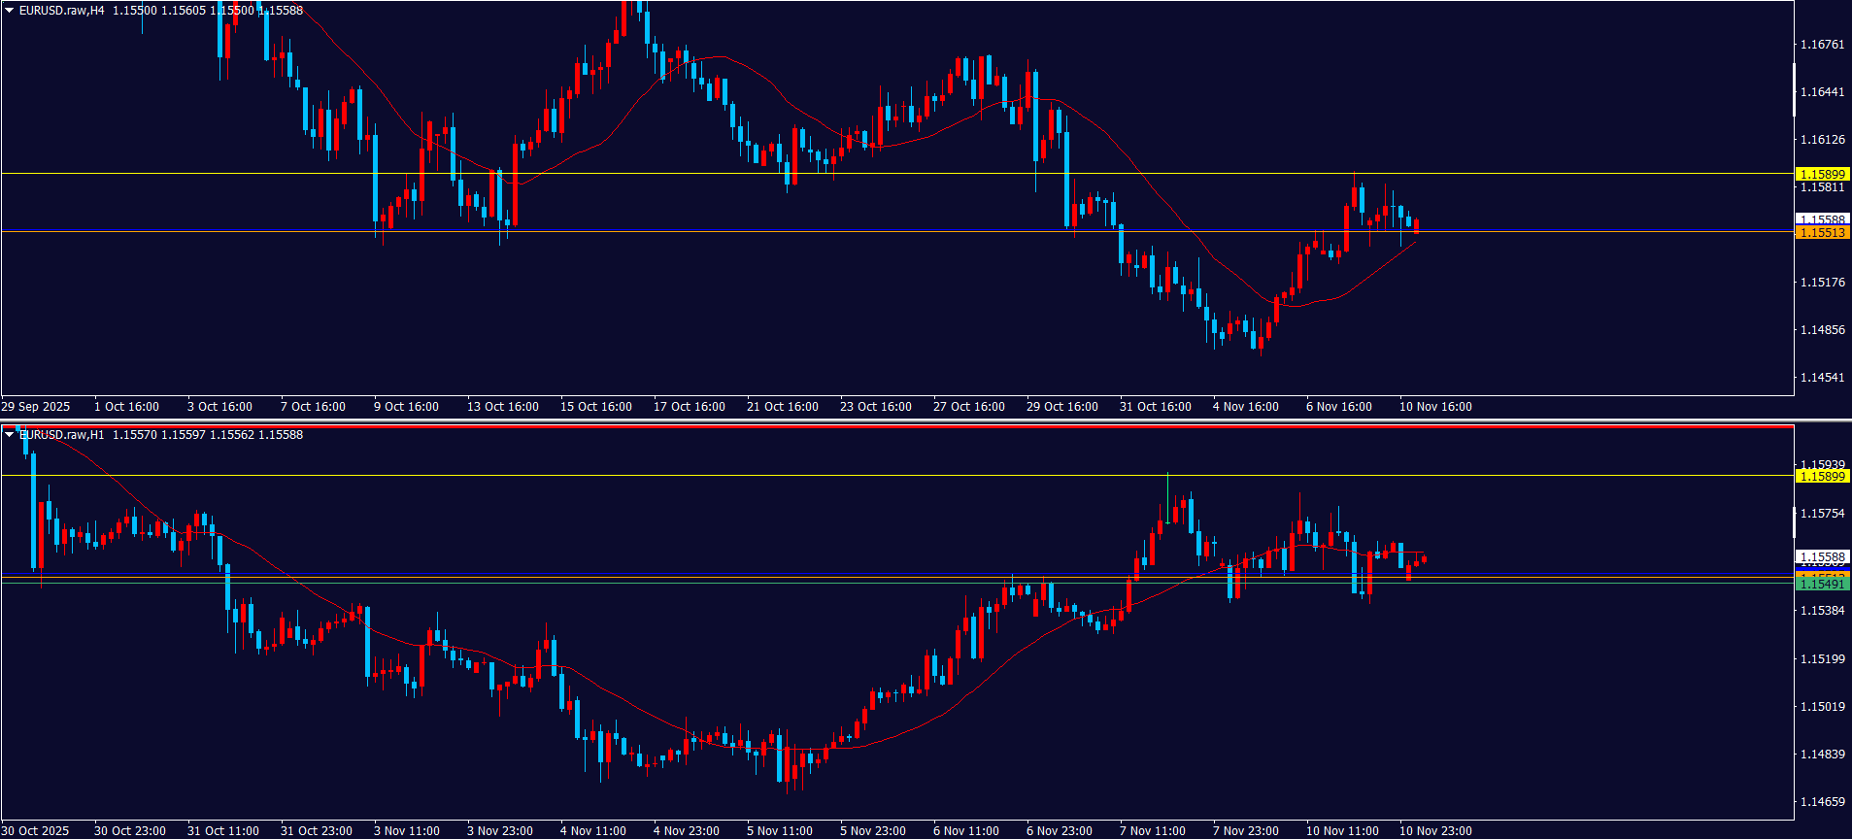
Task: Click the 30 Oct 2025 date label
Action: point(36,831)
